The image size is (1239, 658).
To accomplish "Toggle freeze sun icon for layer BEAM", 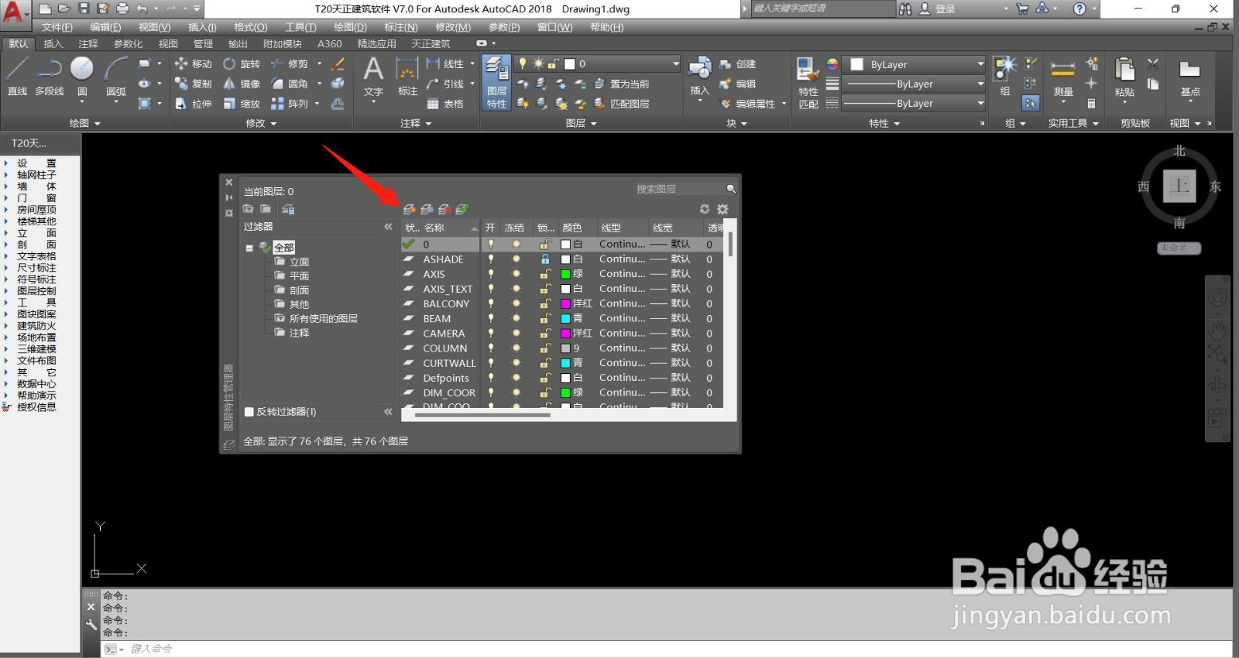I will coord(517,318).
